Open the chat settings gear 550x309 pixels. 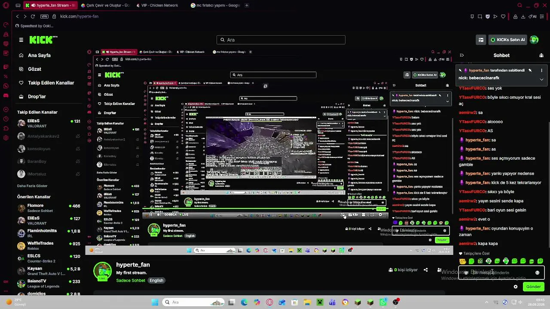pyautogui.click(x=516, y=287)
